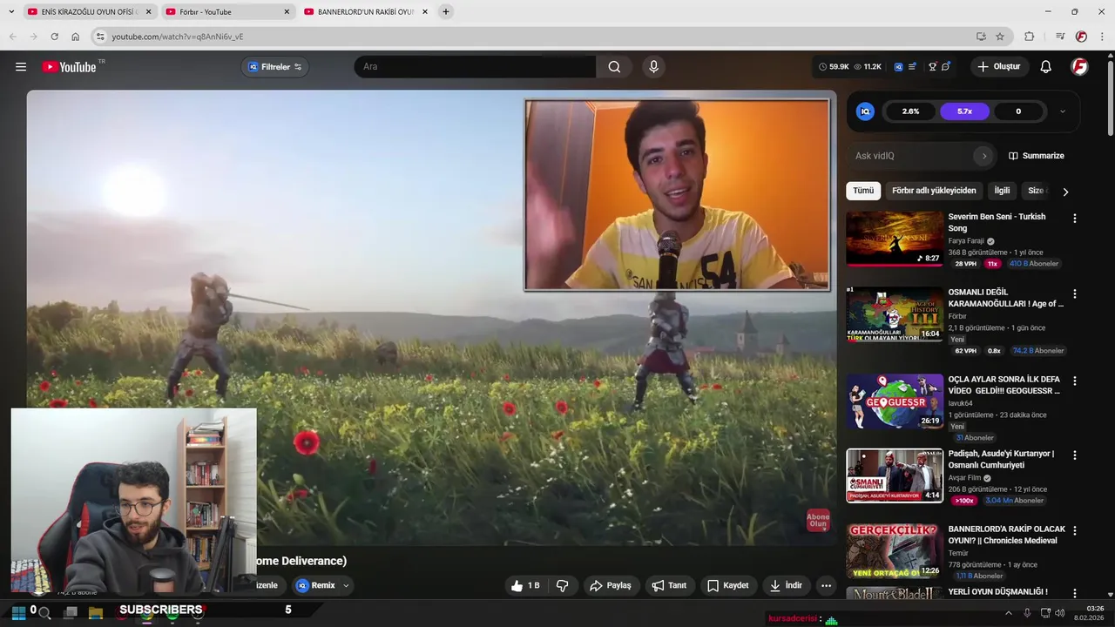Open OSMANLI DEĞİL KARAMANOĞULLARI video title

(1006, 298)
